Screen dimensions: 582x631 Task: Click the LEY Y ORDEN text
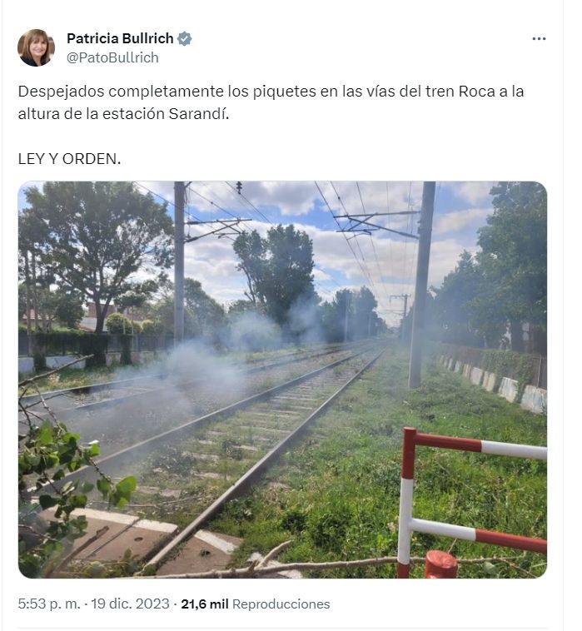[69, 158]
